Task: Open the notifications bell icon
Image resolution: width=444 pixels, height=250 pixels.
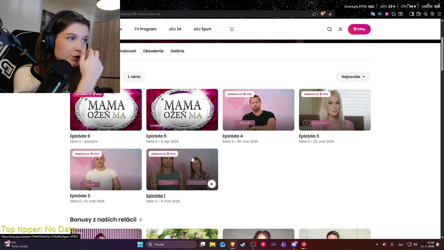Action: pyautogui.click(x=438, y=244)
